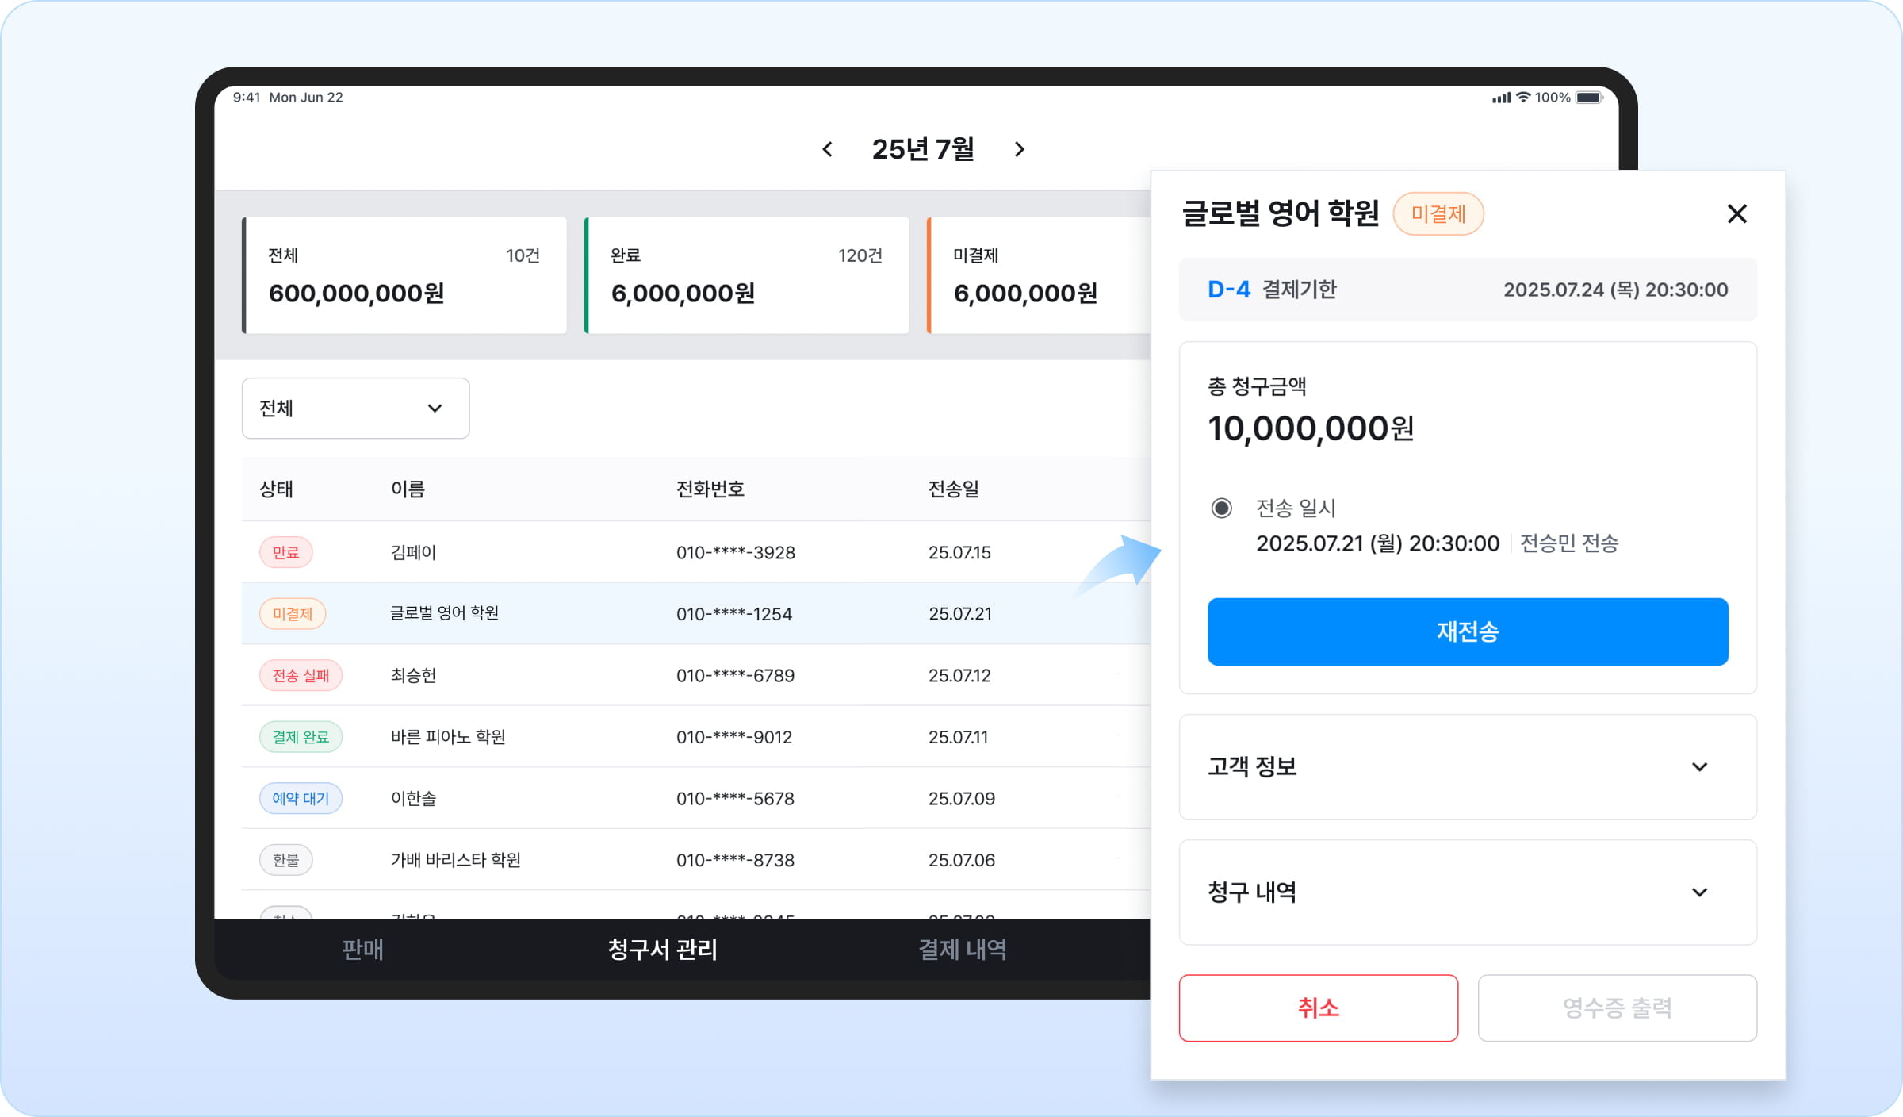Image resolution: width=1903 pixels, height=1117 pixels.
Task: Click phone number 010-****-3928
Action: [735, 552]
